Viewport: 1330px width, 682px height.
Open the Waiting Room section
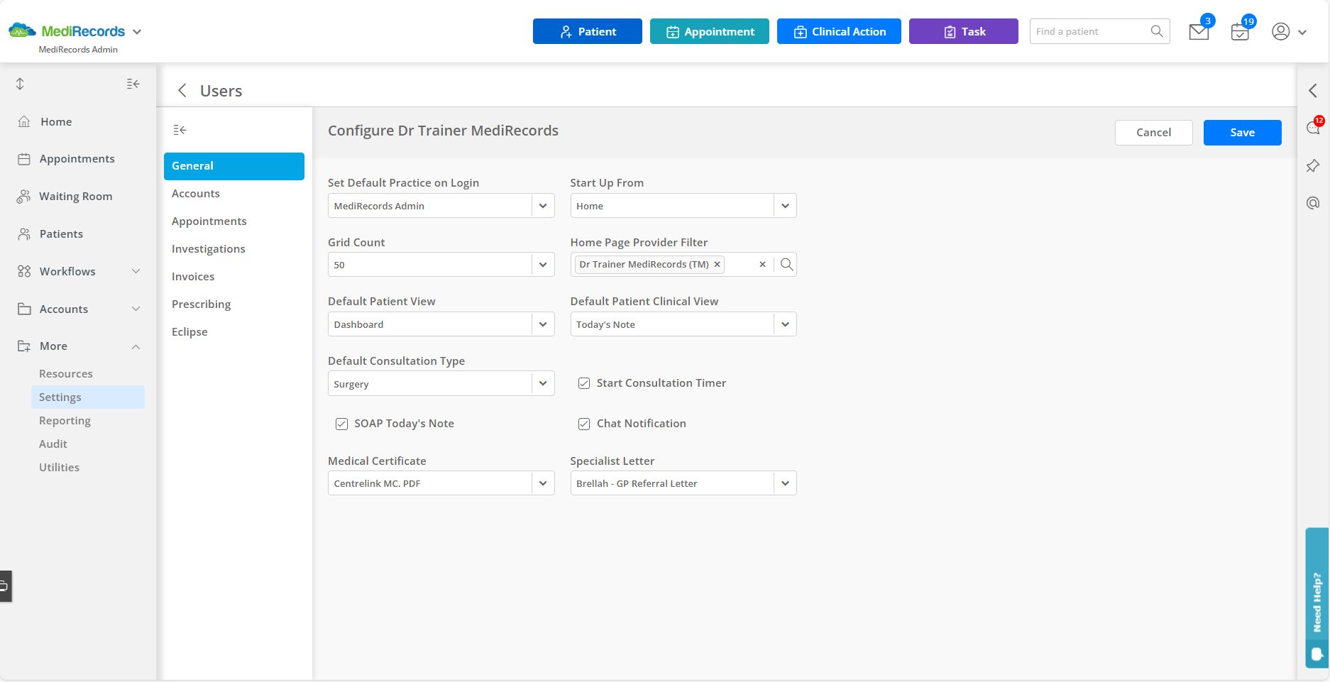coord(75,196)
